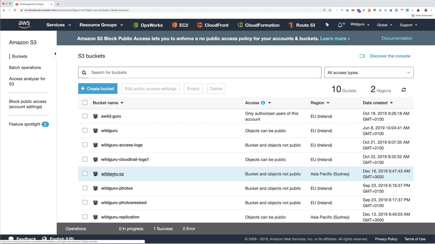The image size is (435, 244).
Task: Open the All access types filter
Action: pyautogui.click(x=369, y=73)
